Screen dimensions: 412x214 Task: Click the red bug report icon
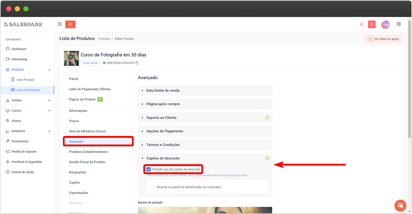tap(372, 24)
